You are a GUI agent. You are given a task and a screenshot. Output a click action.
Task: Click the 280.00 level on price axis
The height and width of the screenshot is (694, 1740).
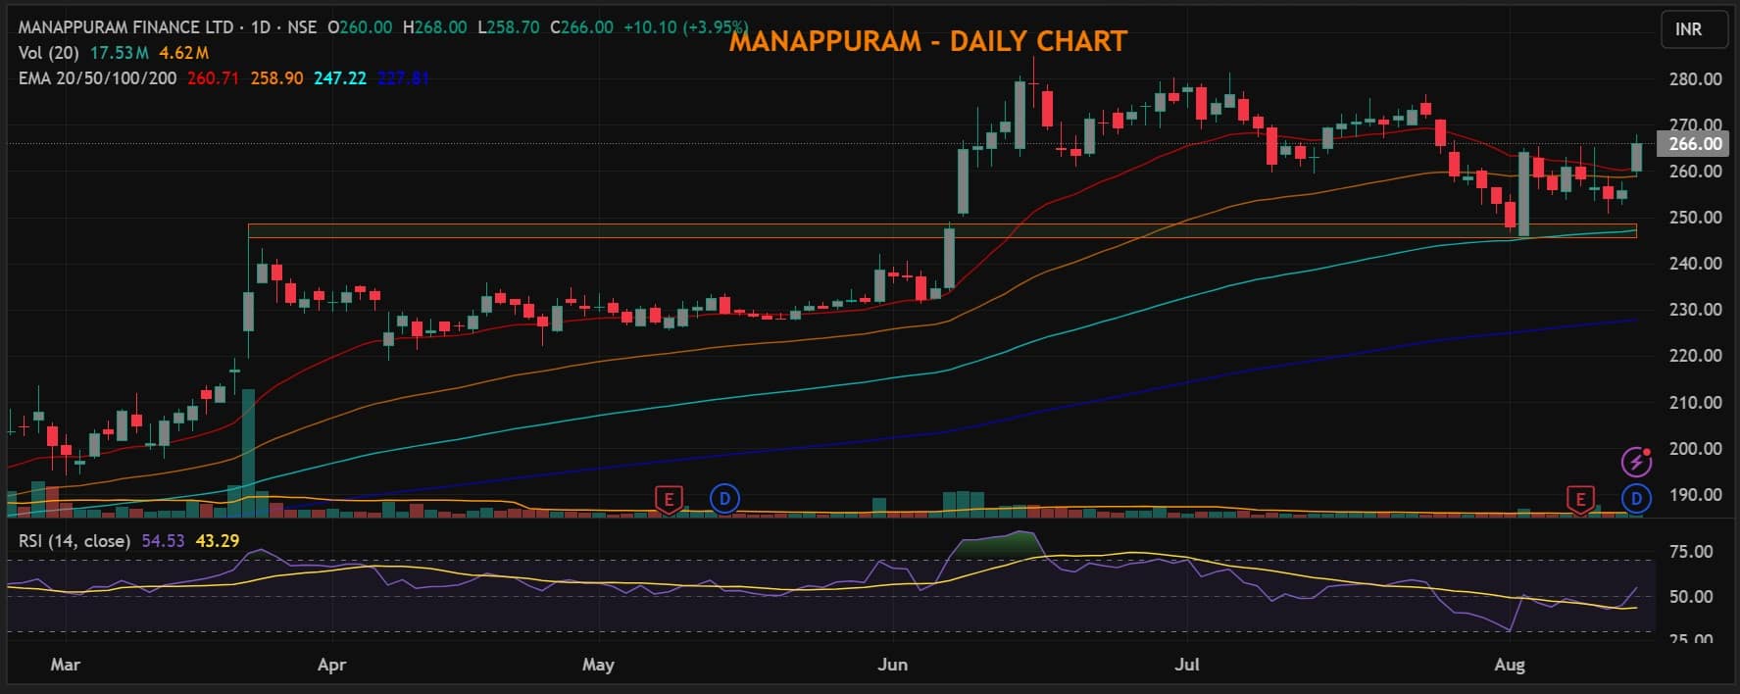click(x=1695, y=79)
